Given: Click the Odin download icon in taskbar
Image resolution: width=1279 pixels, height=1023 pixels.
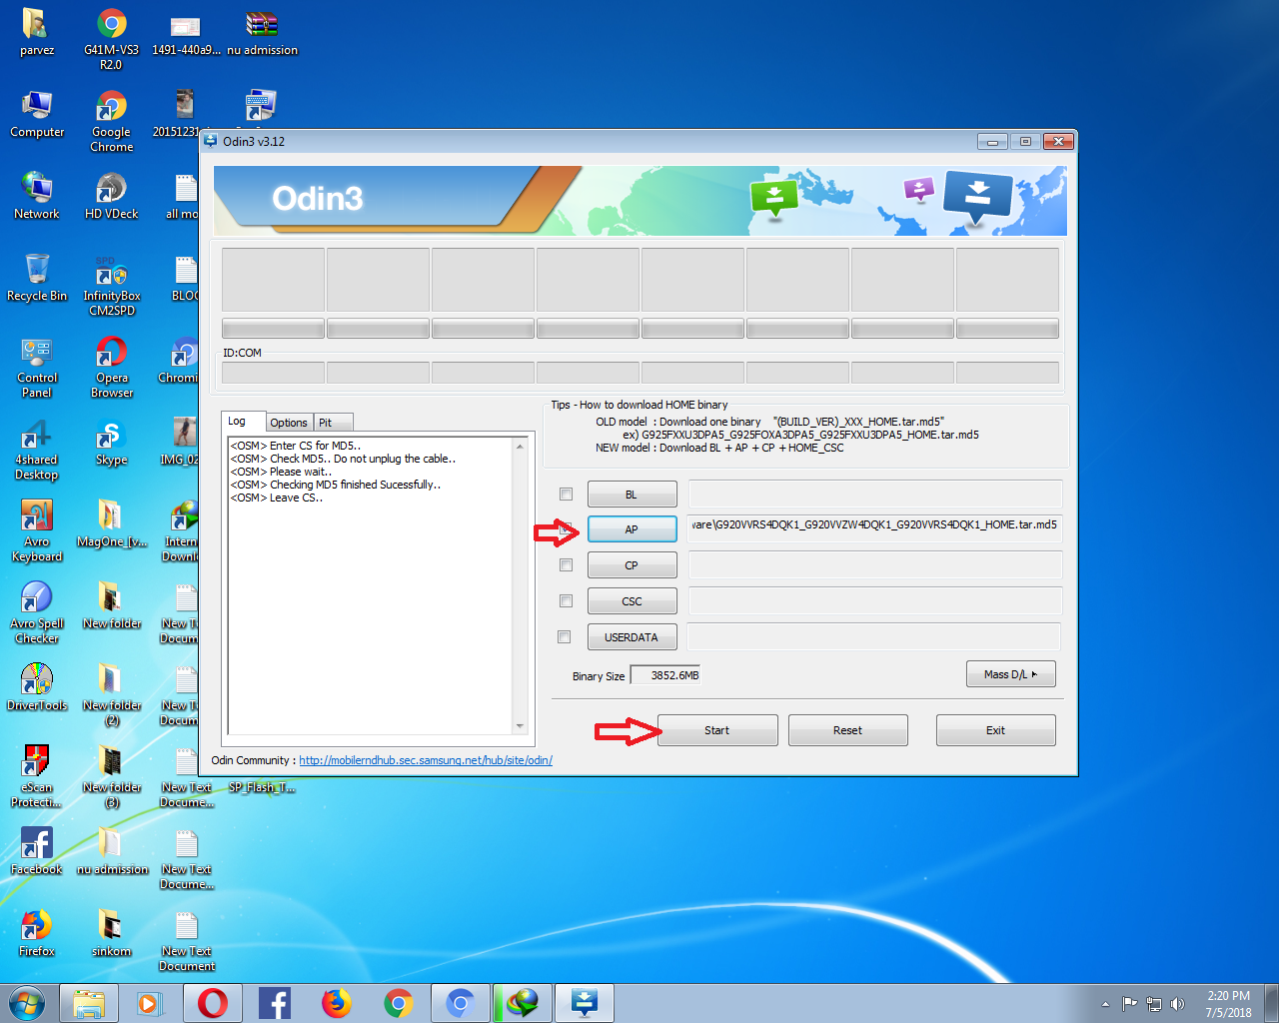Looking at the screenshot, I should [x=585, y=1003].
